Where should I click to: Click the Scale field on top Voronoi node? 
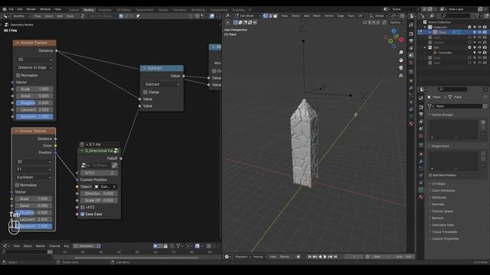34,89
